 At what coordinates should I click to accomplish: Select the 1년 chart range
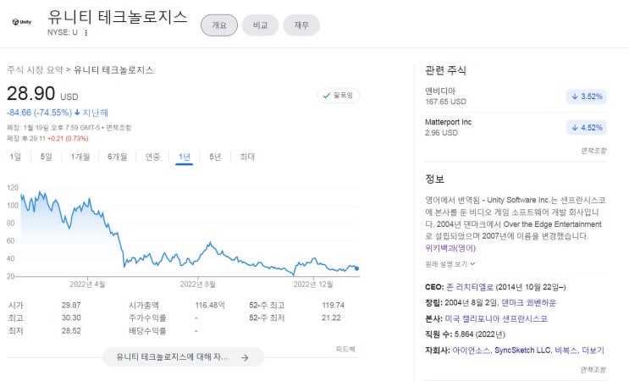pos(184,157)
